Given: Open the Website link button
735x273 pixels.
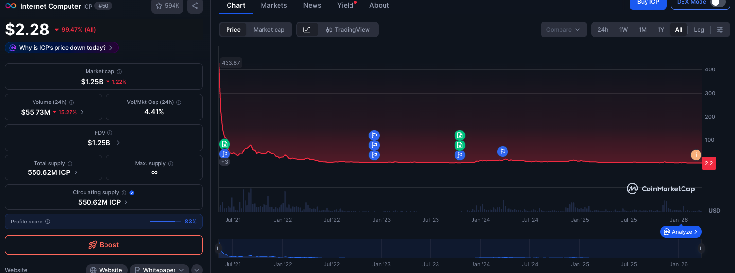Looking at the screenshot, I should coord(106,270).
